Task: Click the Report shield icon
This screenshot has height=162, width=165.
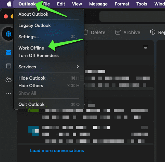Action: (153, 32)
